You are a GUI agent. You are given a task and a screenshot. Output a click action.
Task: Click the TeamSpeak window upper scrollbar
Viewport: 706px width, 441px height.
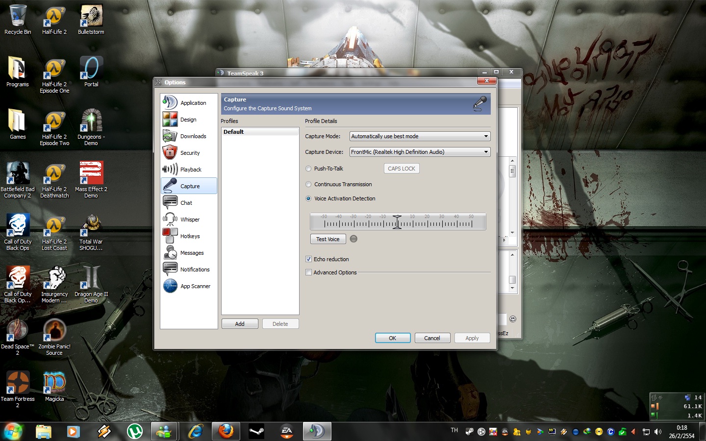tap(512, 196)
